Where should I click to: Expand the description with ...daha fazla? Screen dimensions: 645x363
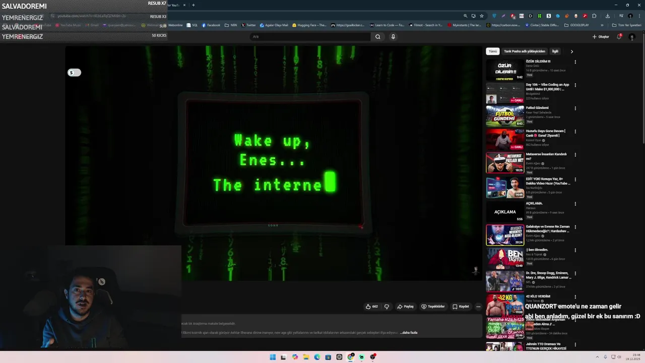(409, 333)
